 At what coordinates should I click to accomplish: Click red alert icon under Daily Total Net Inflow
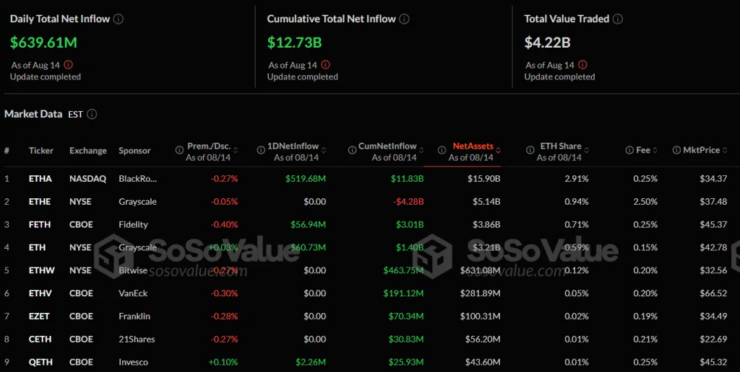(x=69, y=64)
